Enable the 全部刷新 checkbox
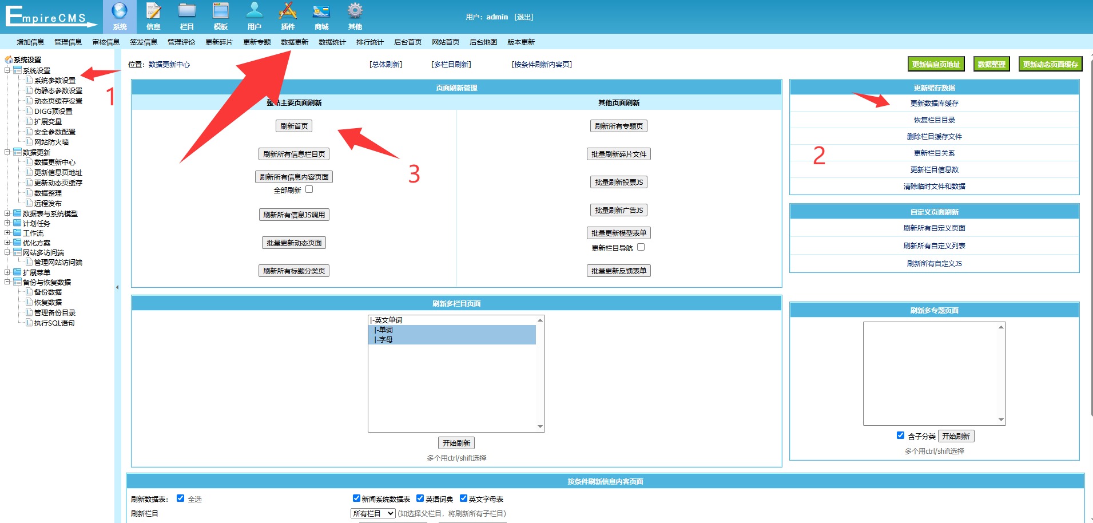 (x=309, y=189)
